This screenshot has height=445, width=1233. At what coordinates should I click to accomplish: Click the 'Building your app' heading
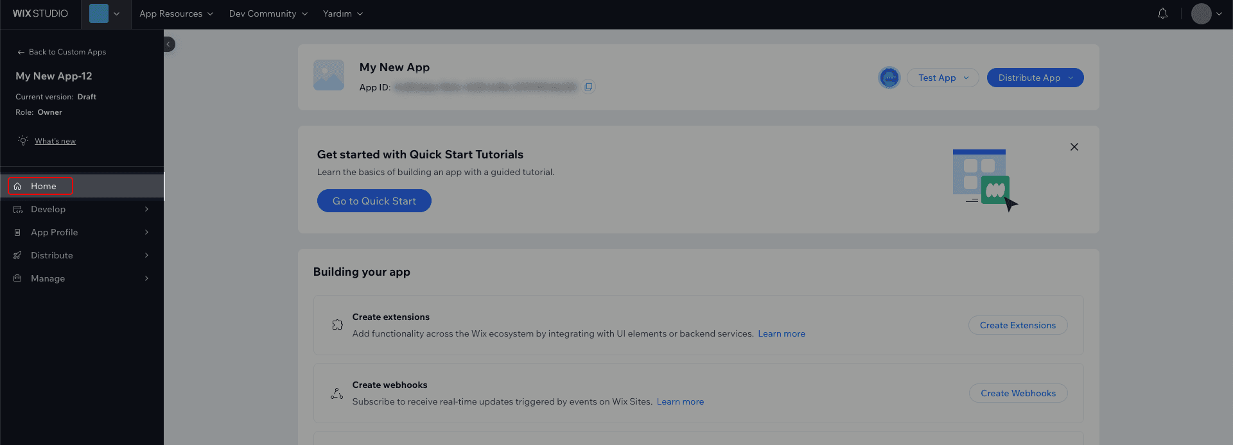362,272
